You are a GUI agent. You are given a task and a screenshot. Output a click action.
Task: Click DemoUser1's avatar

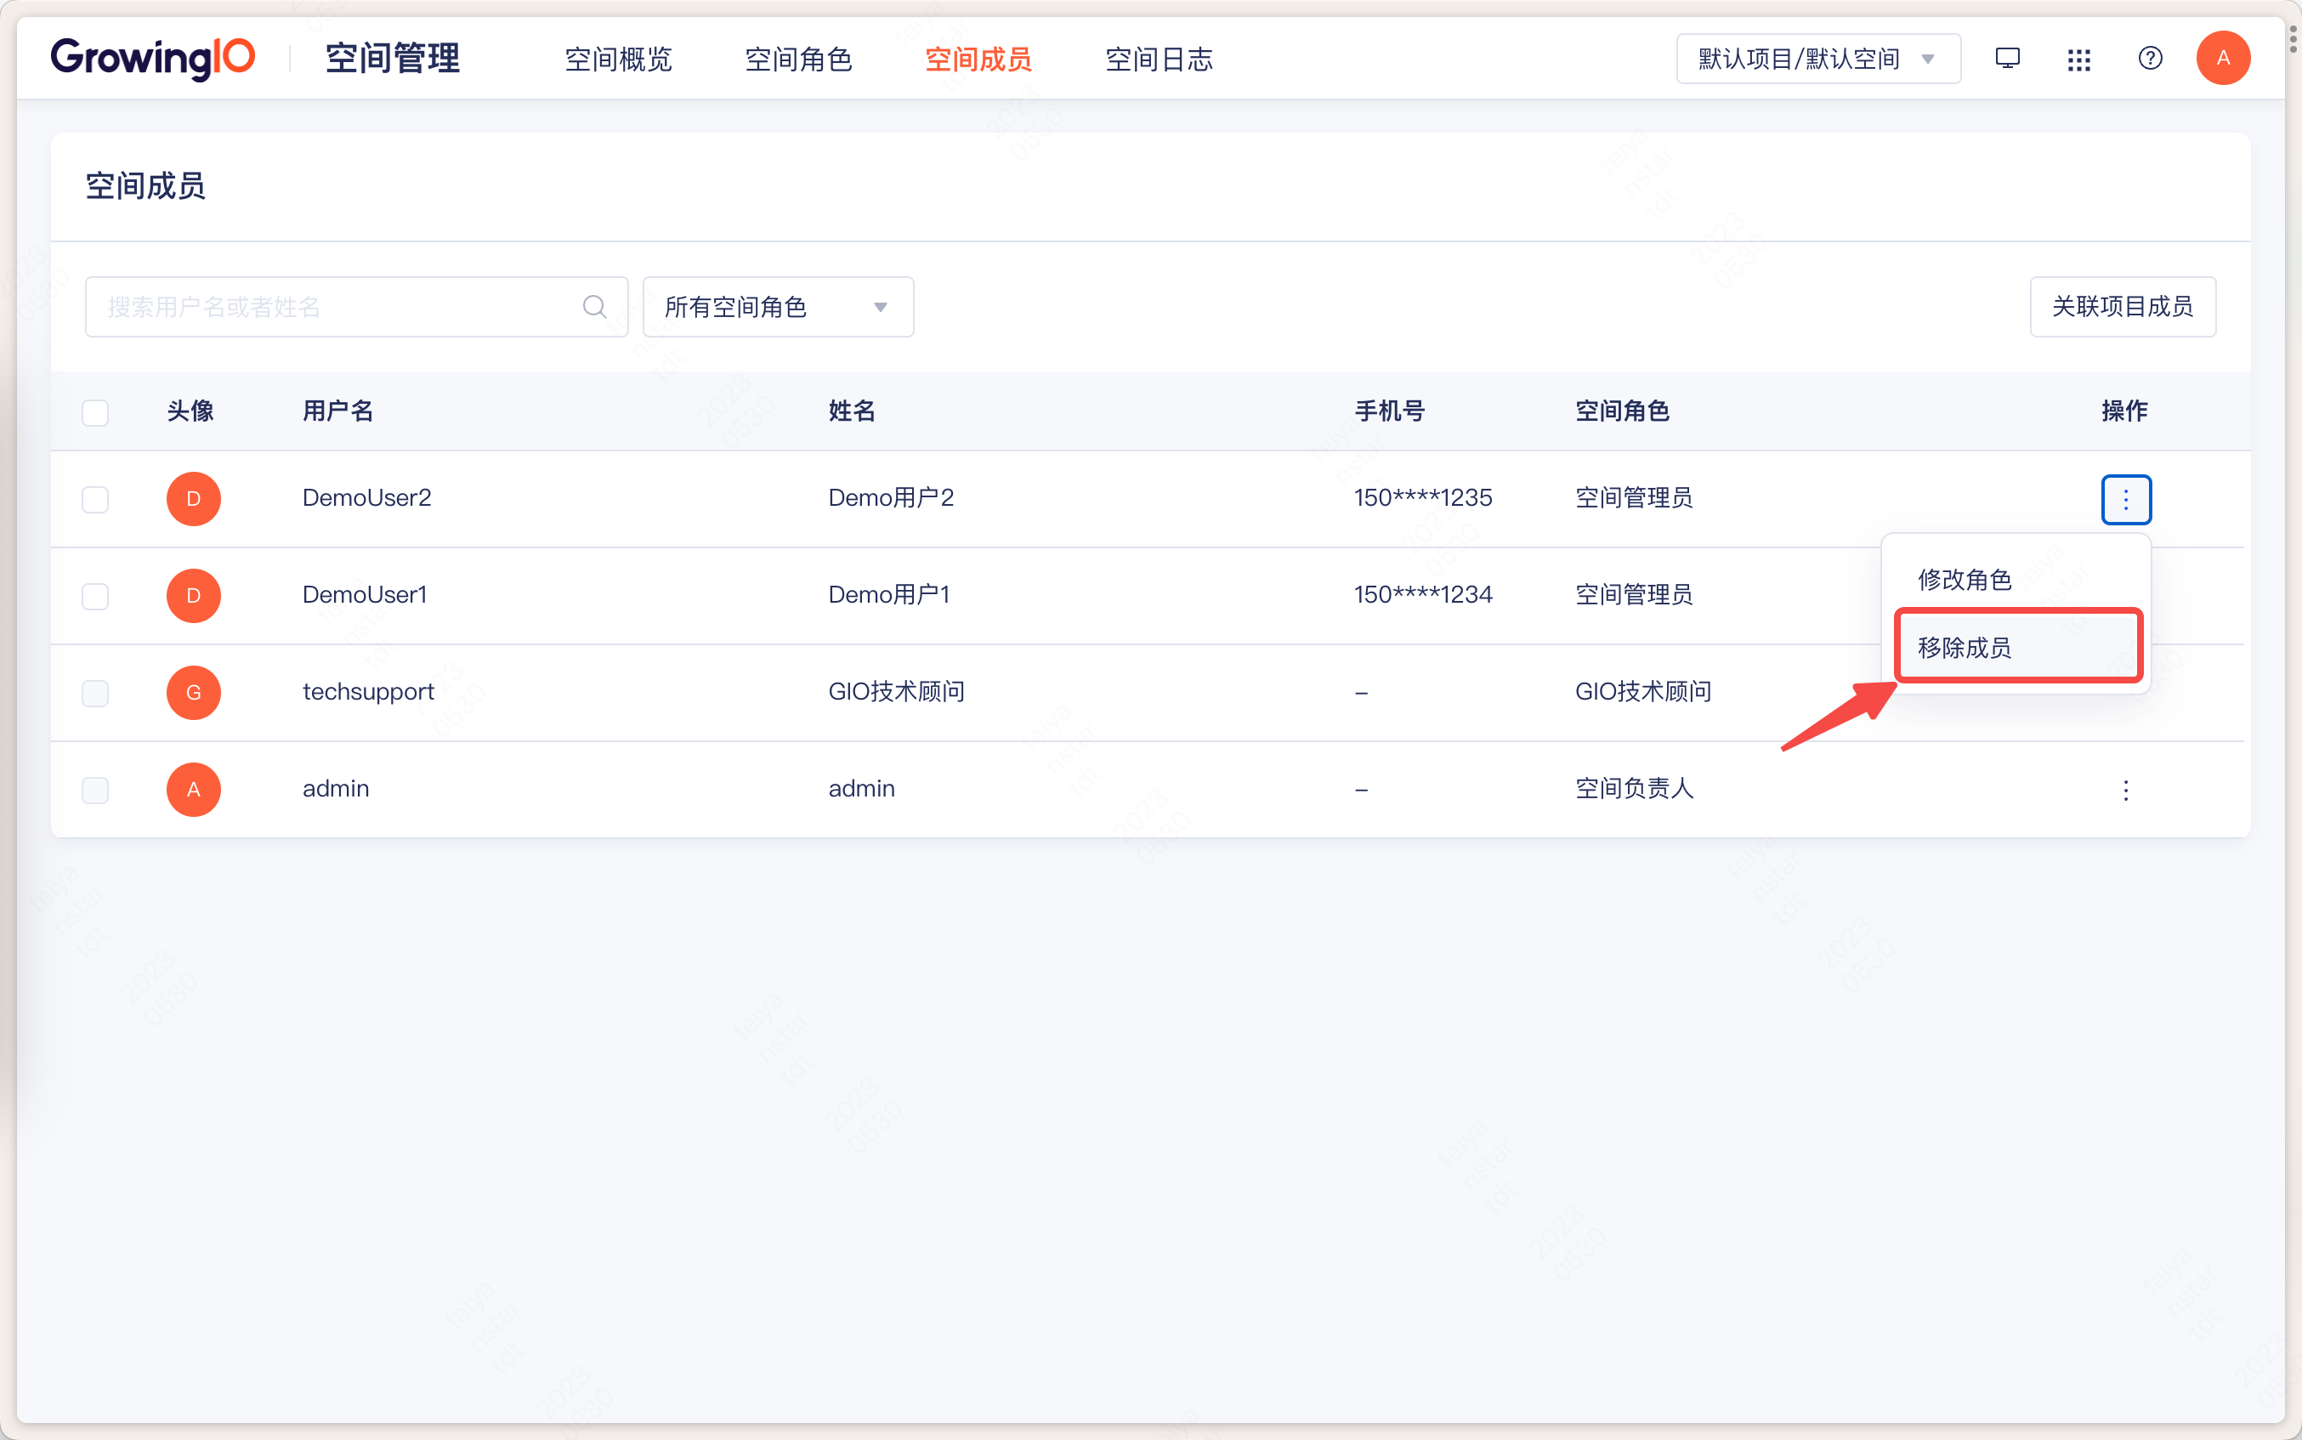coord(193,596)
